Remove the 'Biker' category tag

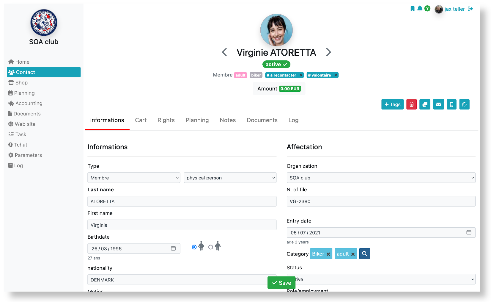point(328,254)
